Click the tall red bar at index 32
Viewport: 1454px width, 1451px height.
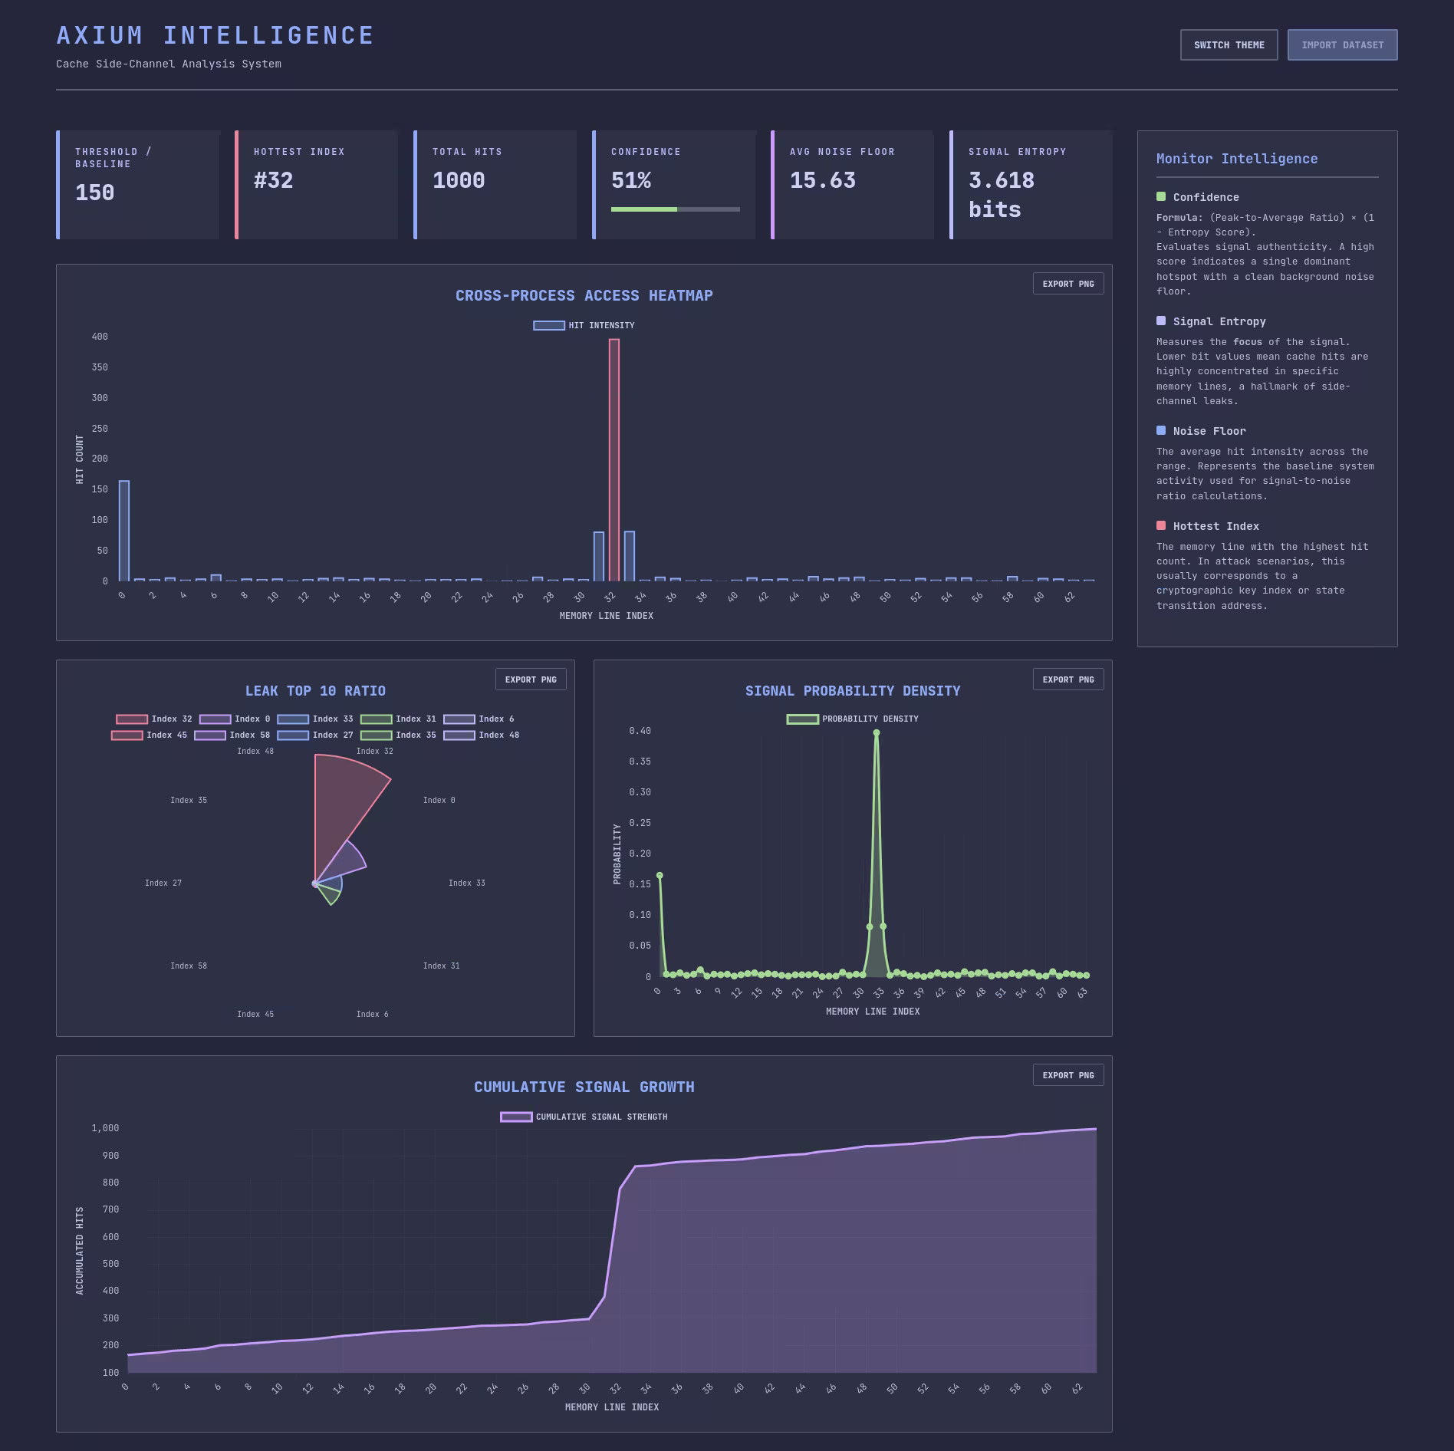point(614,460)
